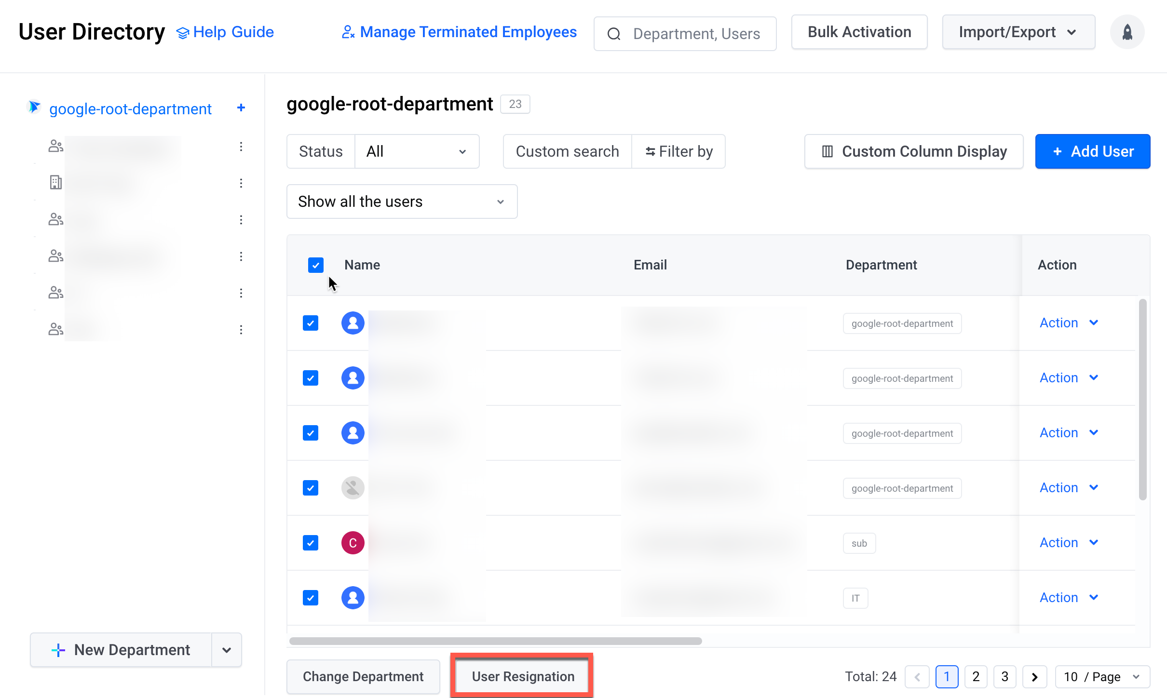Add sub-department with plus icon beside google-root-department
Image resolution: width=1167 pixels, height=698 pixels.
point(241,107)
